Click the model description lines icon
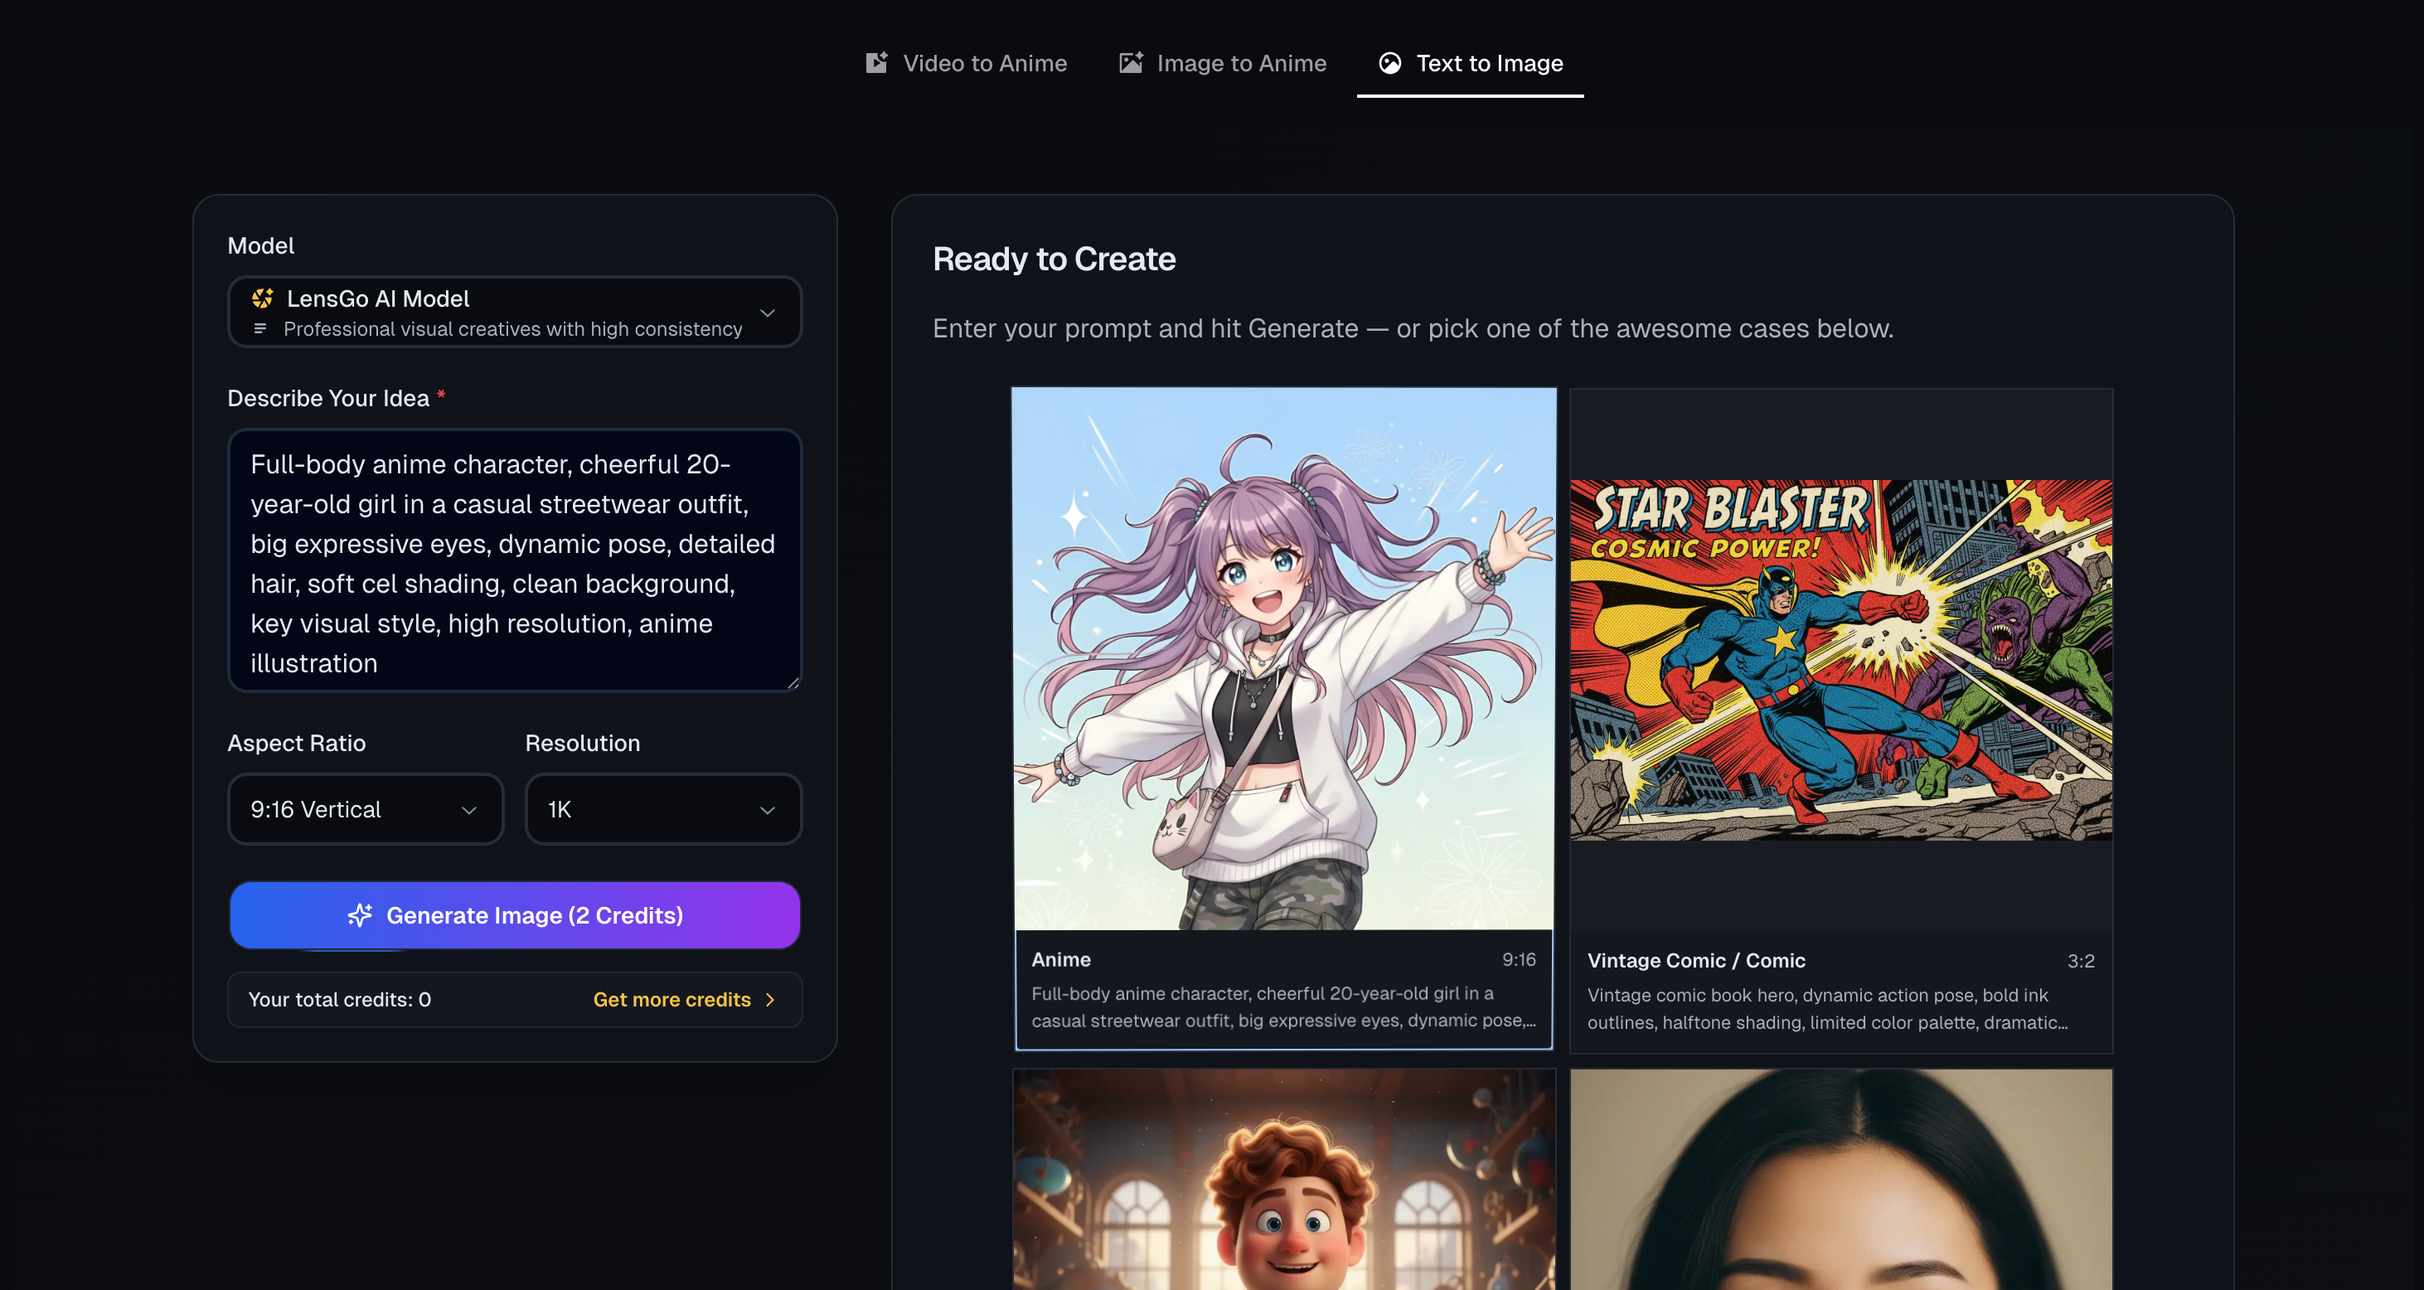Image resolution: width=2424 pixels, height=1290 pixels. click(260, 328)
